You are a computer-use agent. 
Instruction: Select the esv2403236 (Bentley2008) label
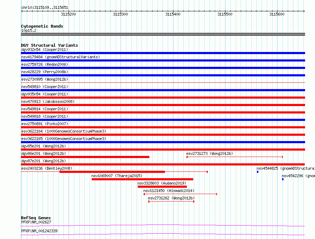(x=47, y=168)
